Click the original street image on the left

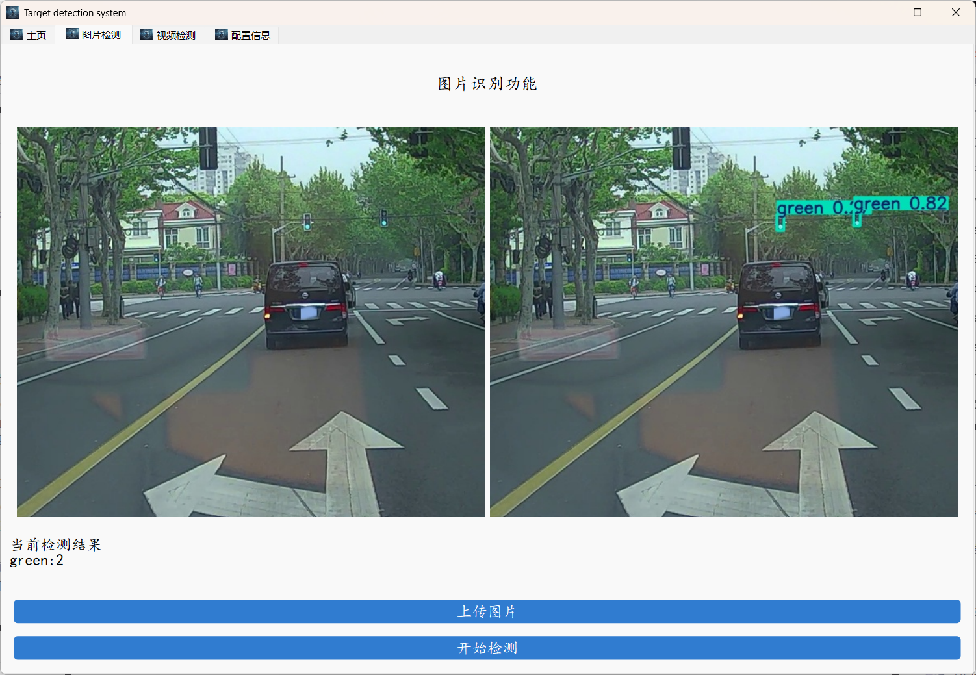251,322
